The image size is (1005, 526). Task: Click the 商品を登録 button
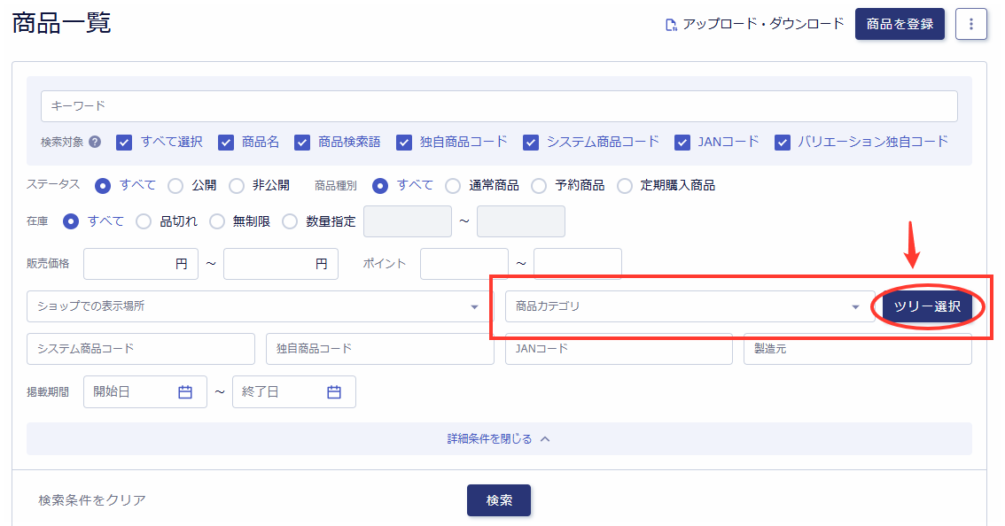click(900, 25)
